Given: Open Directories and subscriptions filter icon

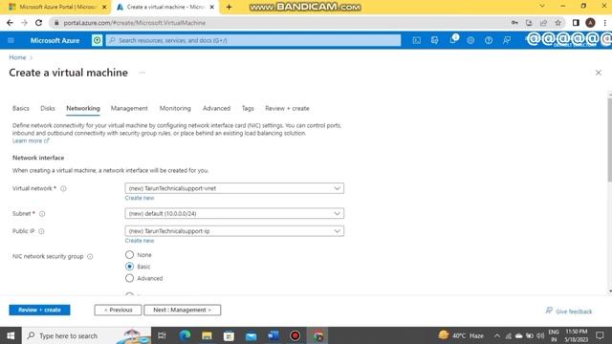Looking at the screenshot, I should [x=434, y=40].
